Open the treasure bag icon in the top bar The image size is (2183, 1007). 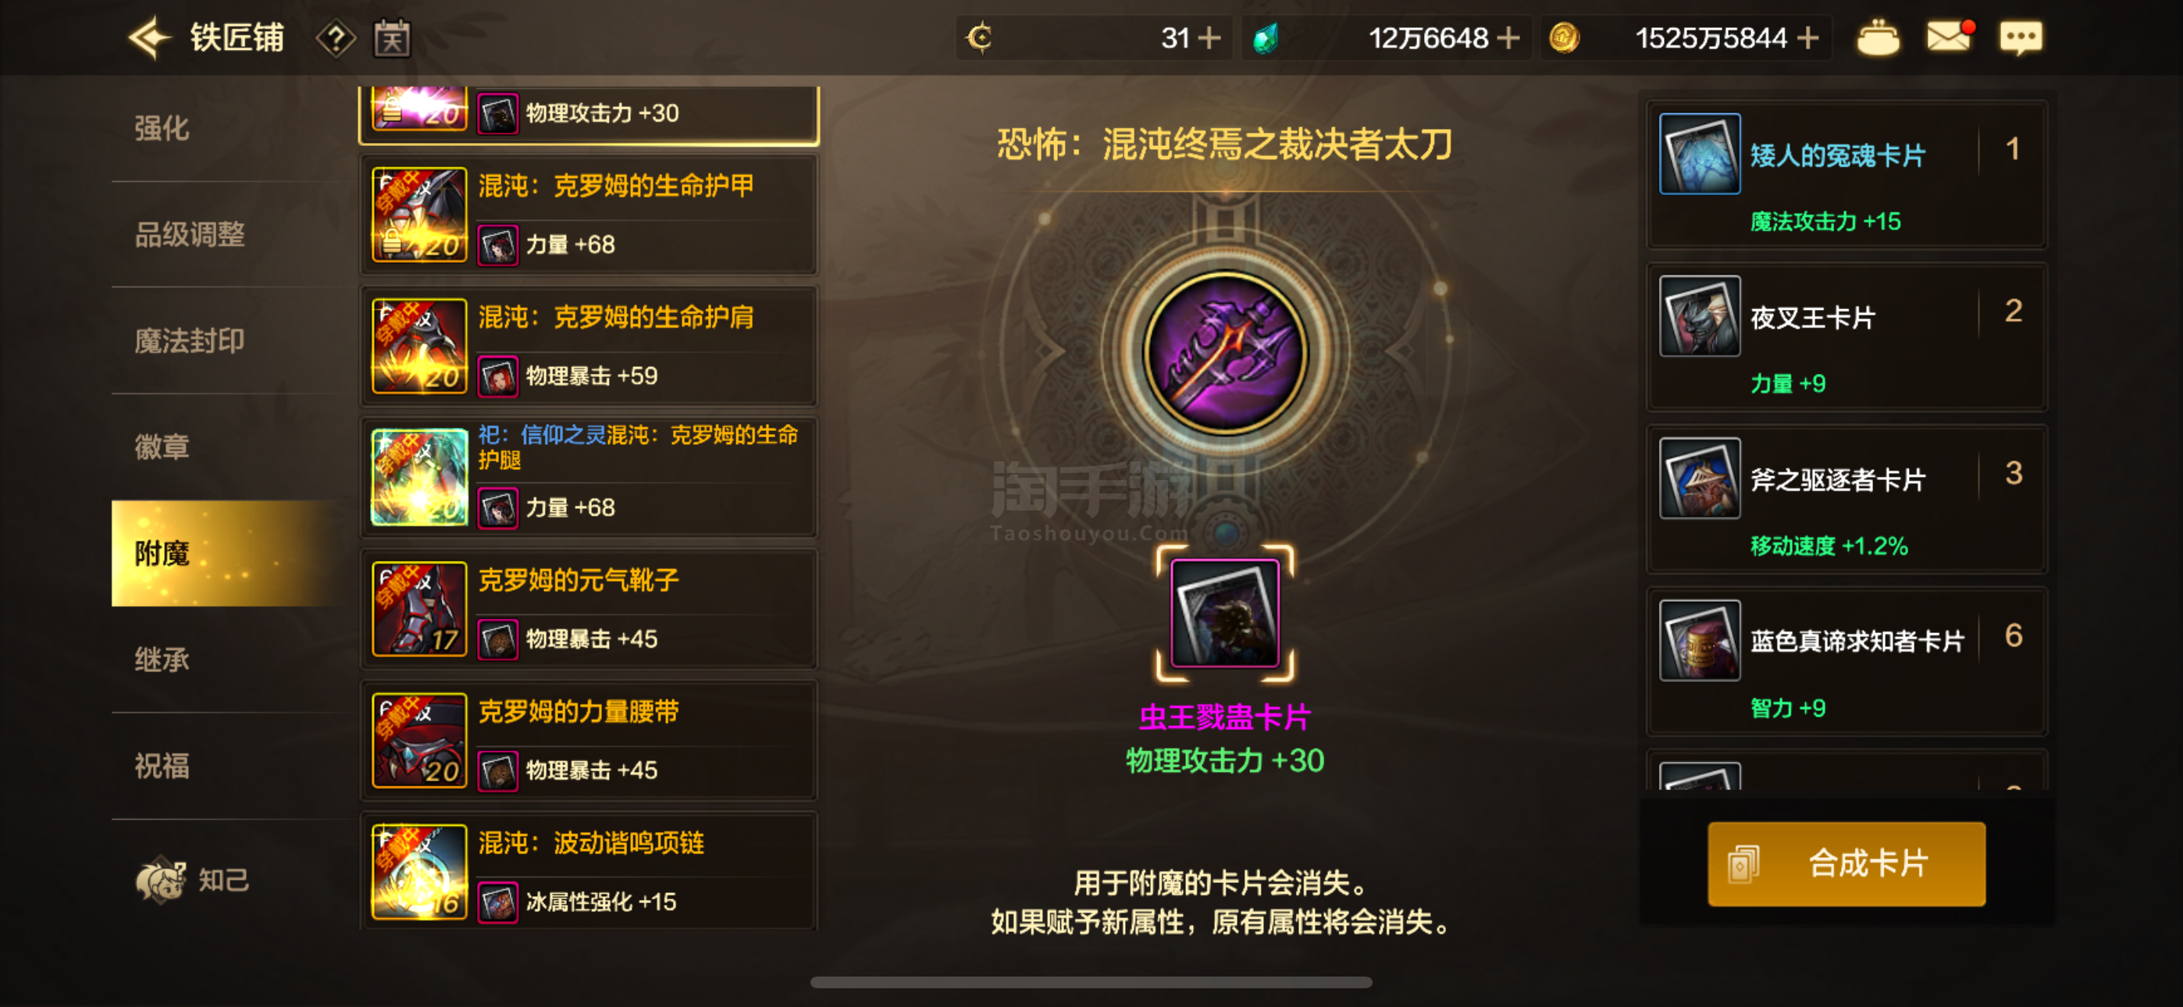point(1878,38)
